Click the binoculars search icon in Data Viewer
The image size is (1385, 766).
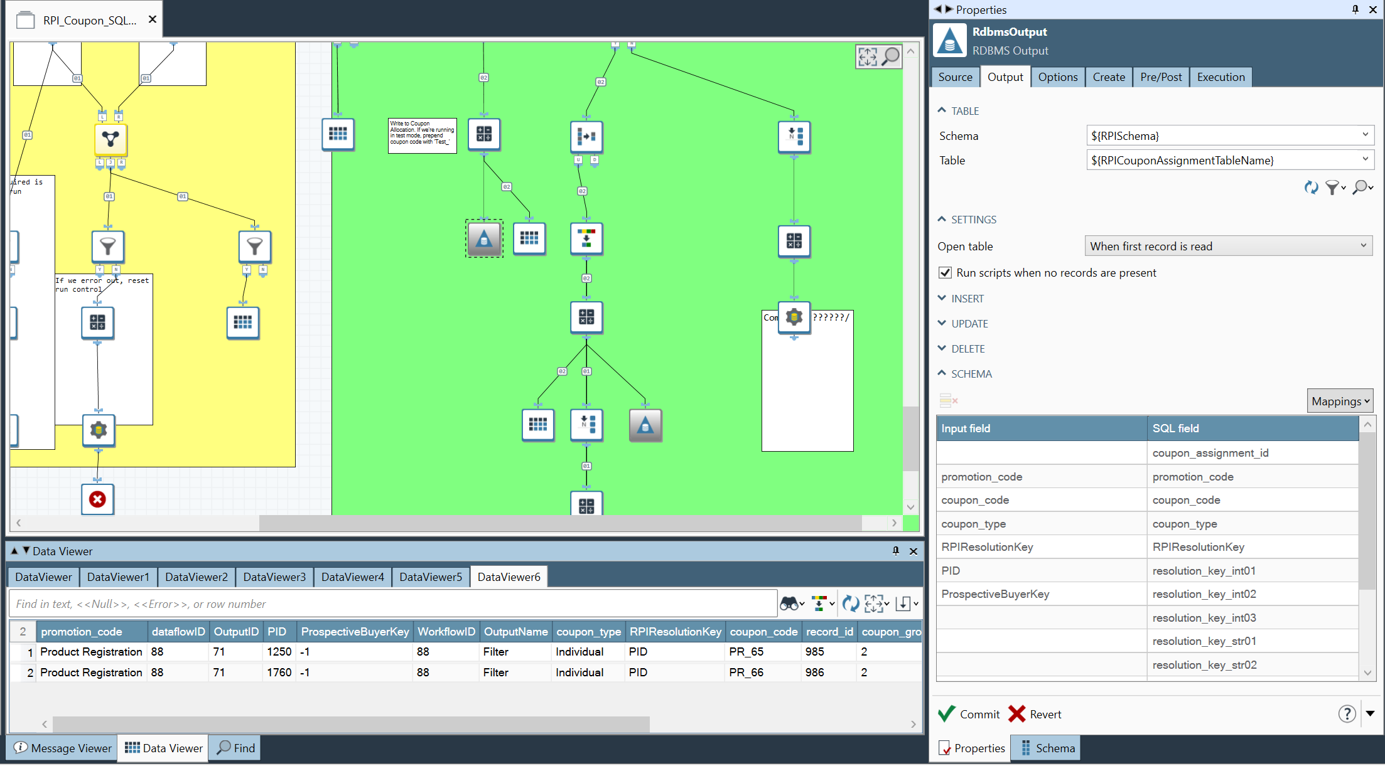pos(789,604)
